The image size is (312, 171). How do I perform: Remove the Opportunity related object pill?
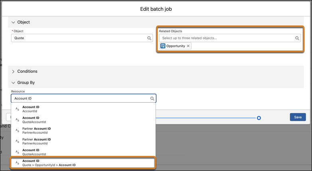pos(188,46)
